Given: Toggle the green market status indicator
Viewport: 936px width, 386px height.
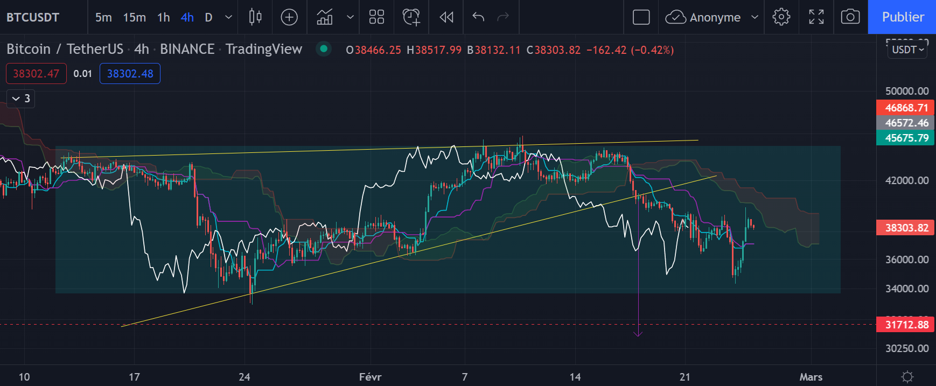Looking at the screenshot, I should pos(324,49).
